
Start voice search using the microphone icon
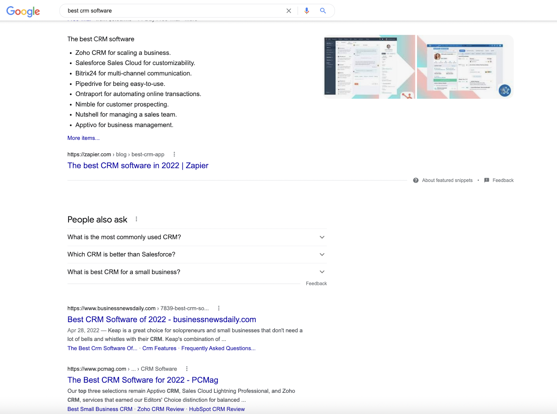307,11
